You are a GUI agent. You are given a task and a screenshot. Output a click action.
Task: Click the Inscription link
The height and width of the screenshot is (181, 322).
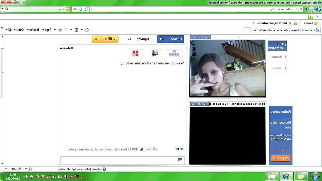click(111, 149)
